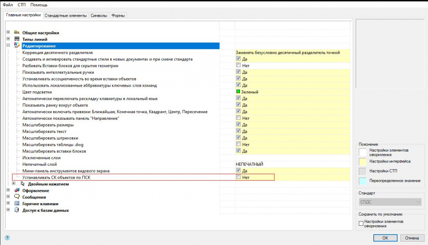This screenshot has height=245, width=428.
Task: Check Масштабировать таблицы .dwg checkbox
Action: click(238, 144)
